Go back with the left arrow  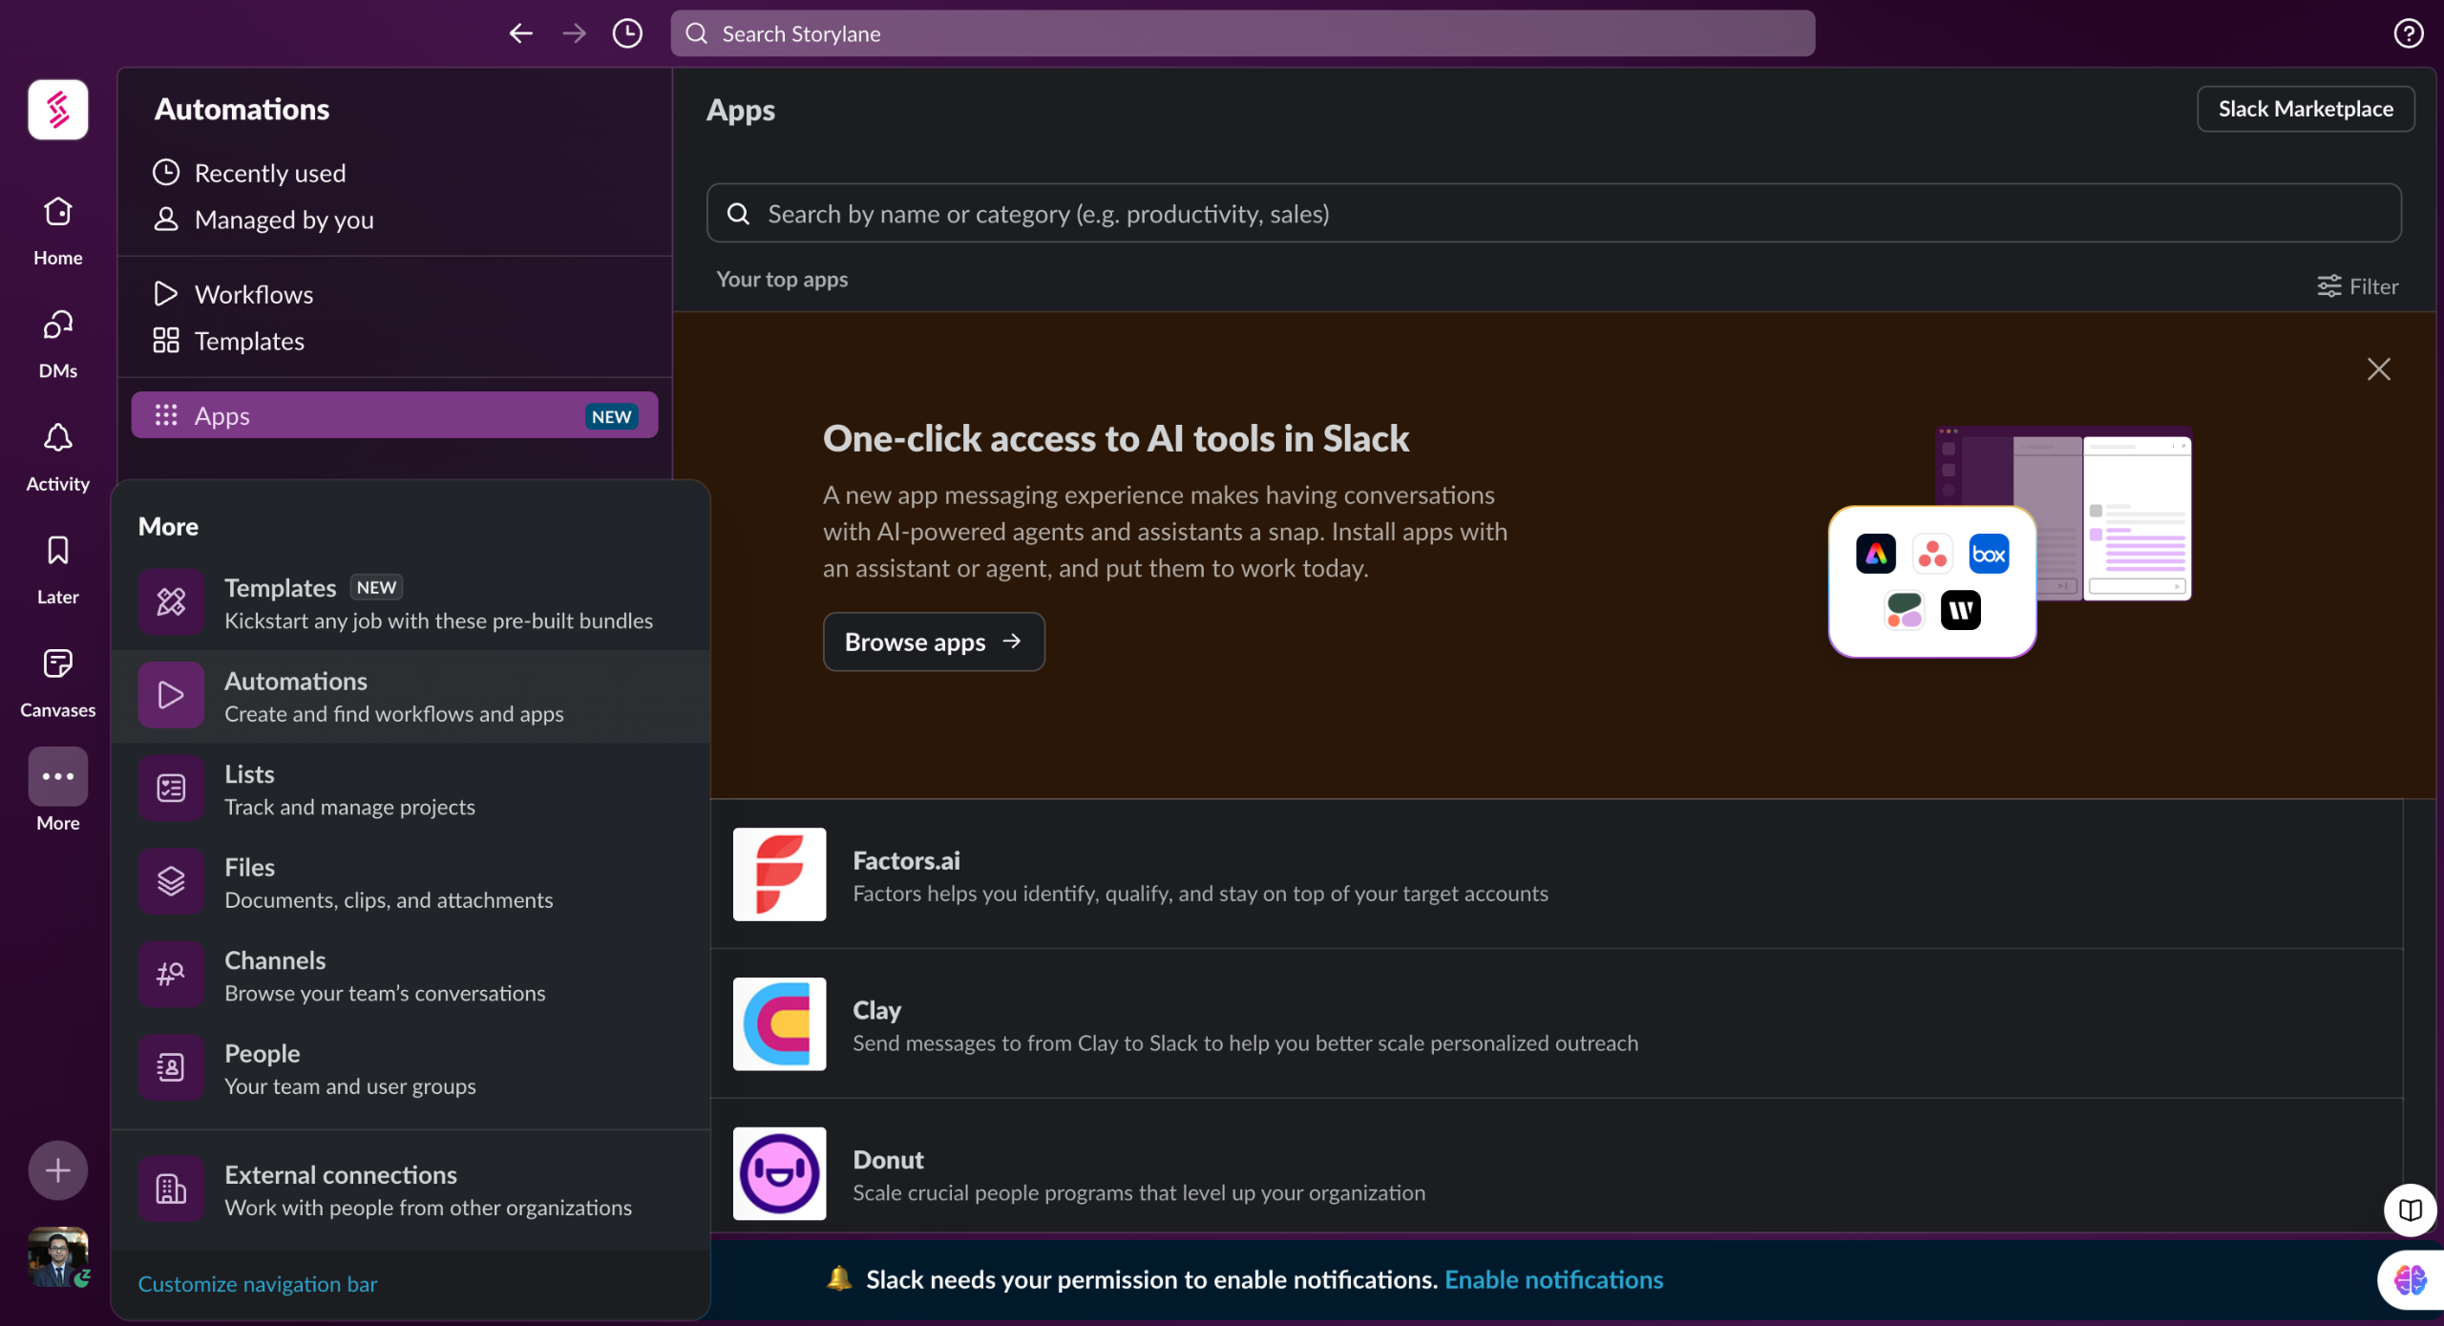(x=520, y=33)
